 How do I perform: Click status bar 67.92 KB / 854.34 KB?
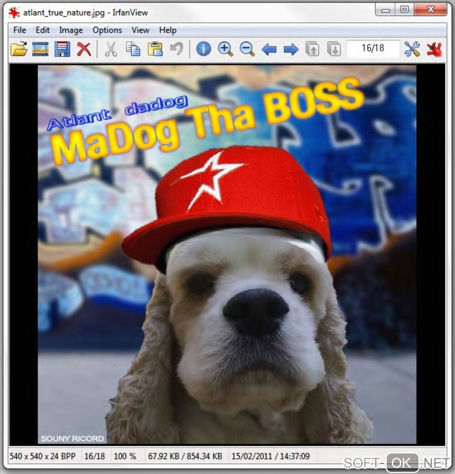click(x=185, y=456)
